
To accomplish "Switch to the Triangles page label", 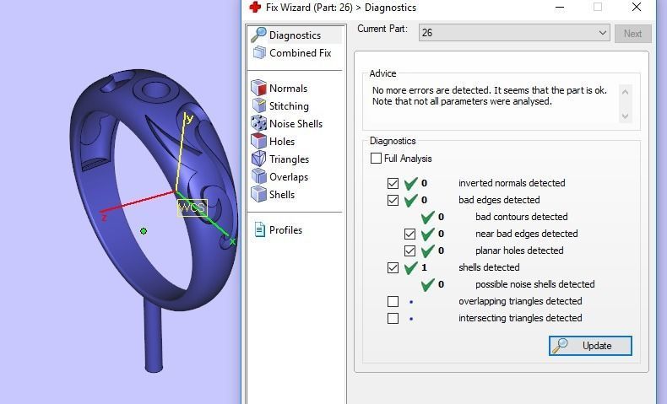I will (x=289, y=159).
